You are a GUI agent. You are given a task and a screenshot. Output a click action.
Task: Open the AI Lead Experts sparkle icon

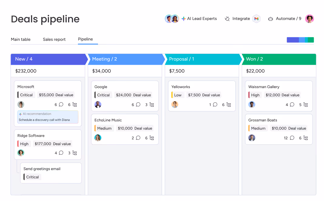click(x=184, y=19)
